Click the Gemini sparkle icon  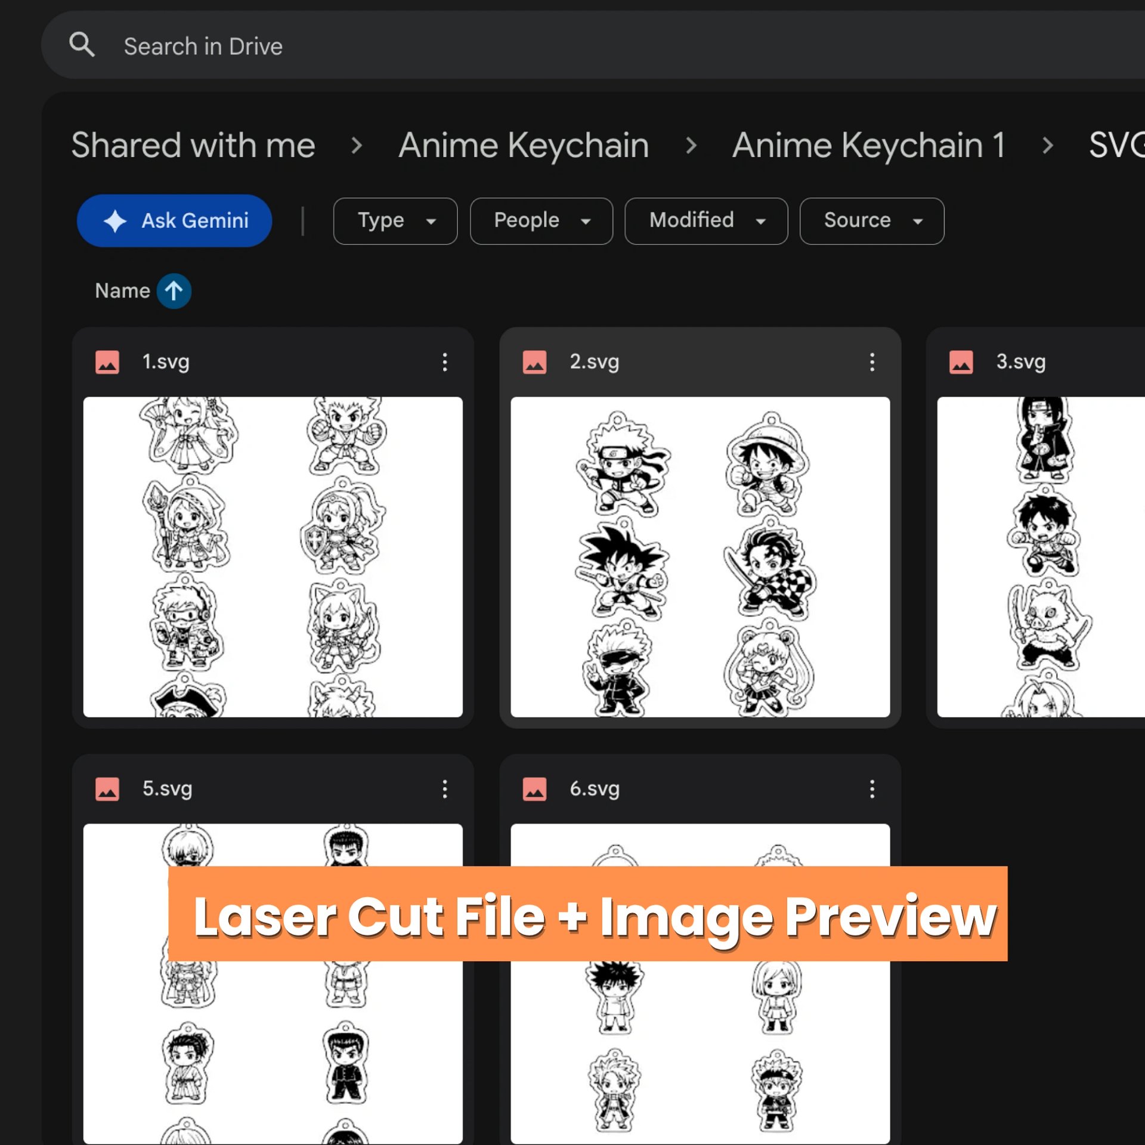pyautogui.click(x=114, y=221)
